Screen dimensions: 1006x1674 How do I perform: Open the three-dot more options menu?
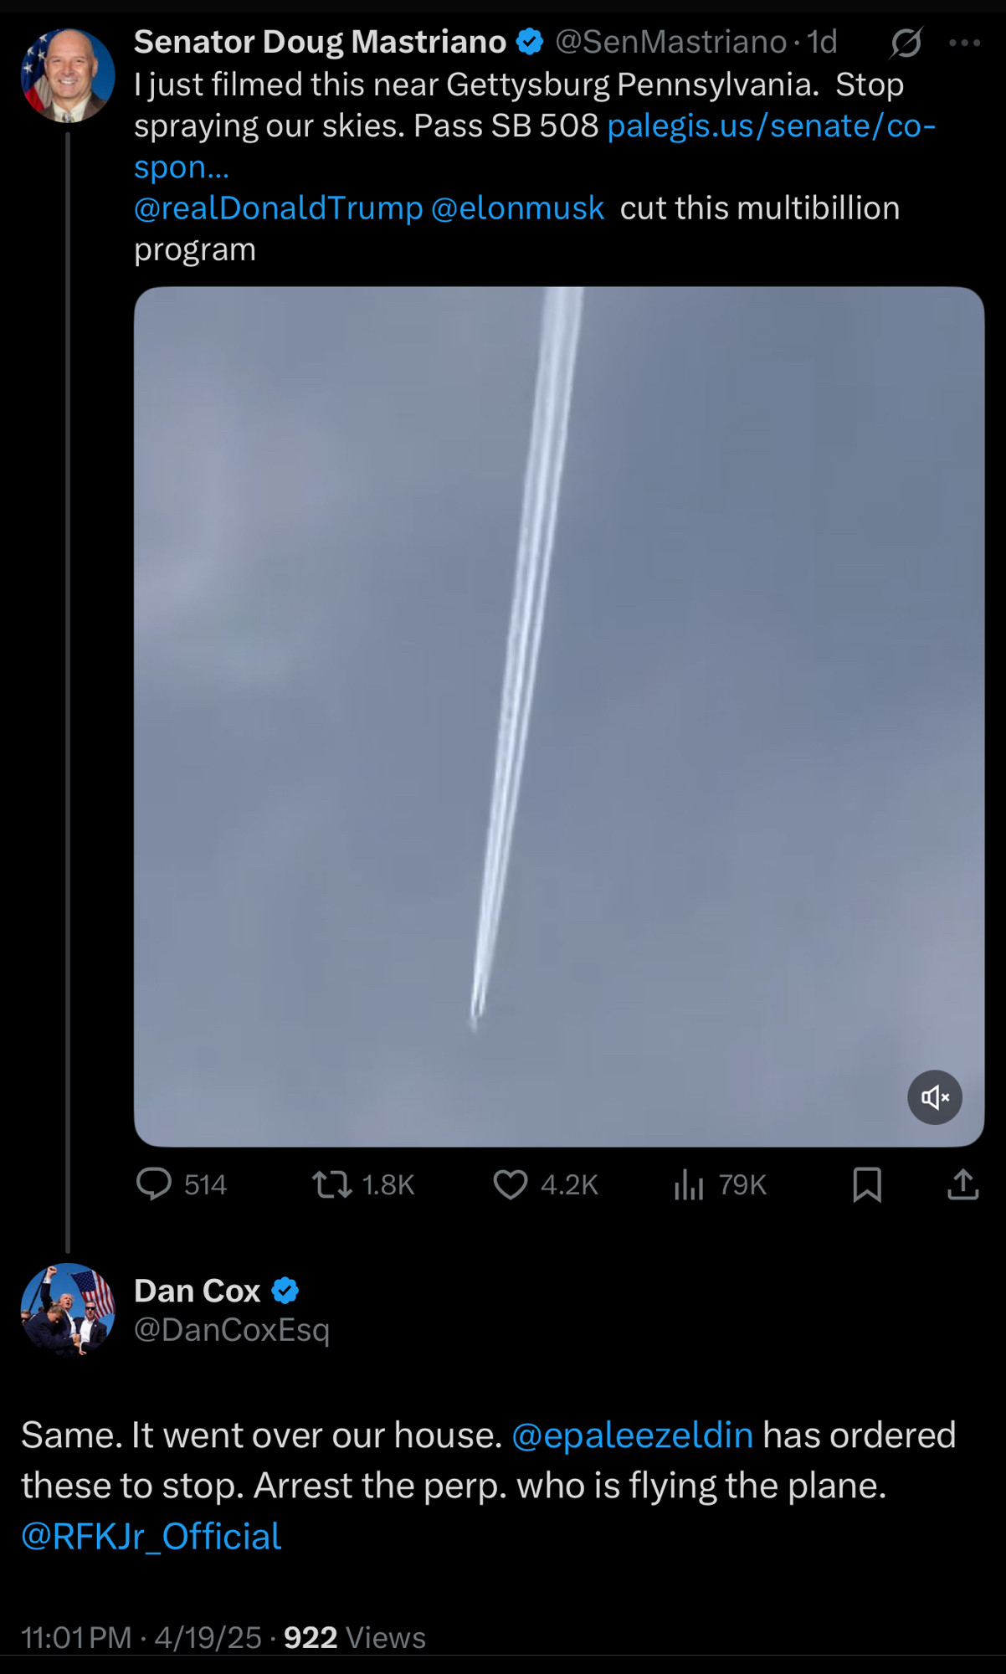coord(965,43)
